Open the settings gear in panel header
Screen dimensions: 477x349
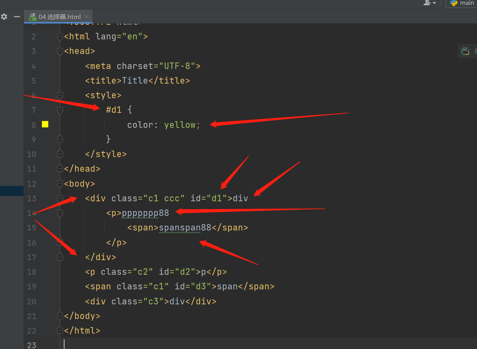[x=4, y=17]
